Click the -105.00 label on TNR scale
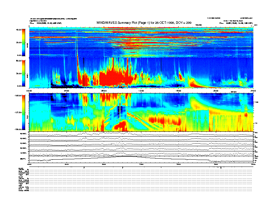 click(18, 96)
